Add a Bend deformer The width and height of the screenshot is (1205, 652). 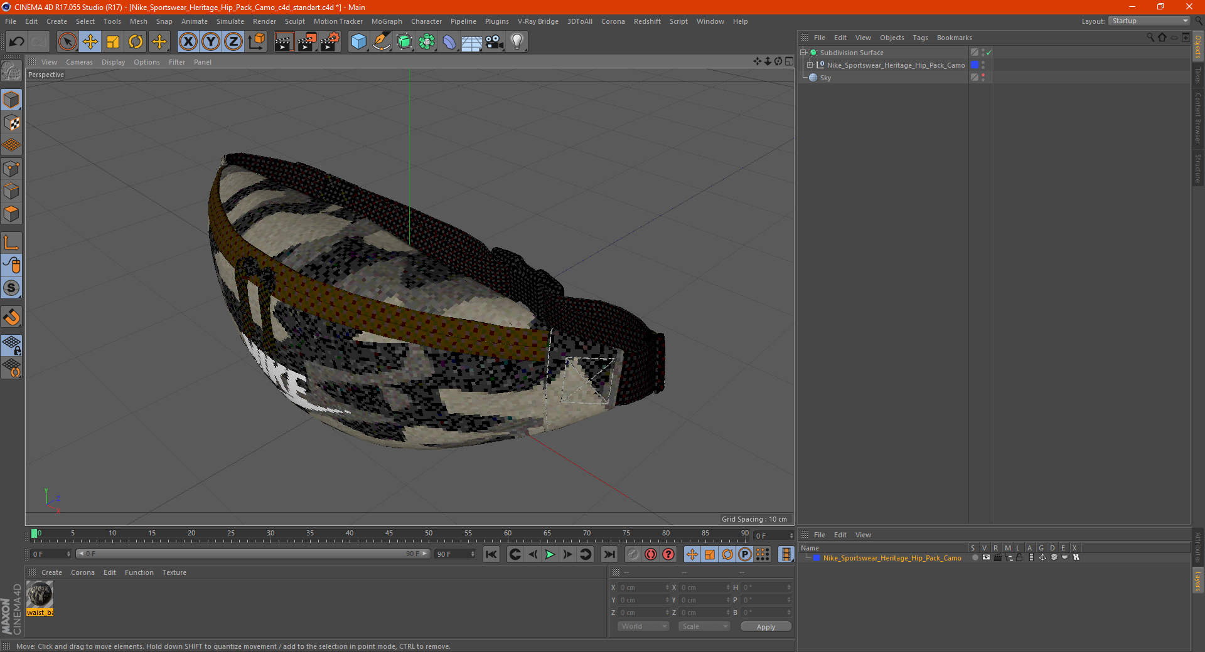[x=449, y=42]
